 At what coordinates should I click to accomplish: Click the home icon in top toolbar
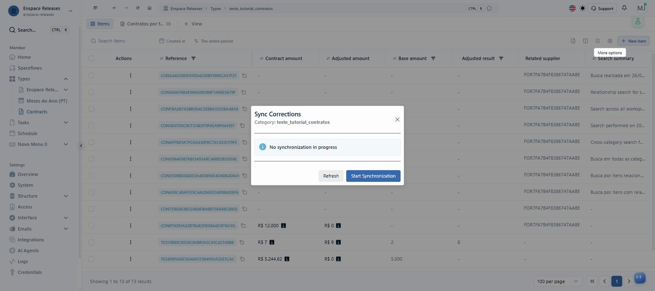coord(150,8)
